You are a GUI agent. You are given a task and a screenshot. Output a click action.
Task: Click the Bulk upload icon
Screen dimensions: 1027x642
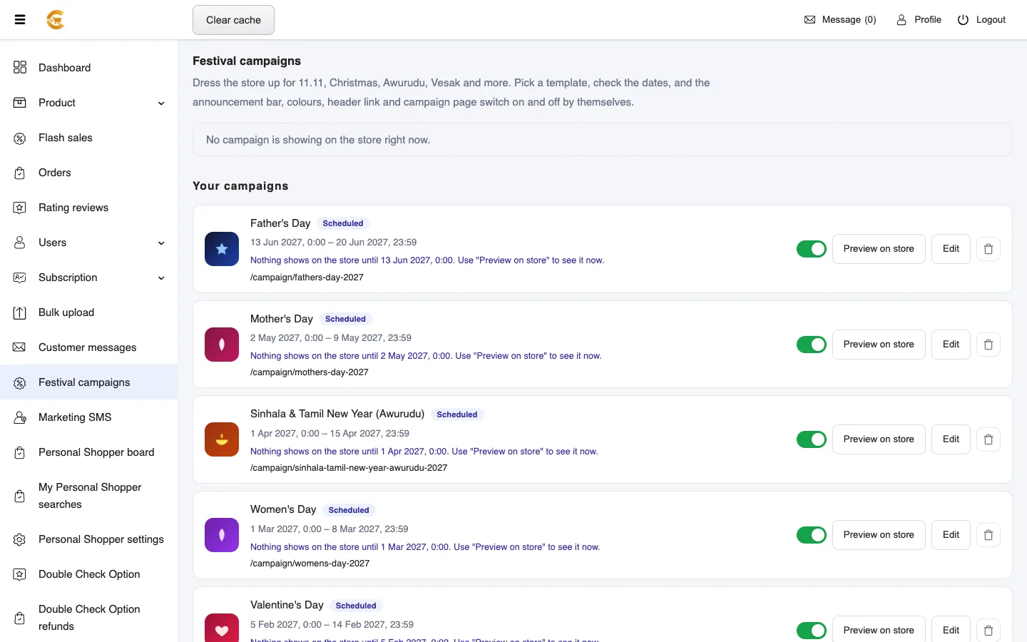coord(20,312)
